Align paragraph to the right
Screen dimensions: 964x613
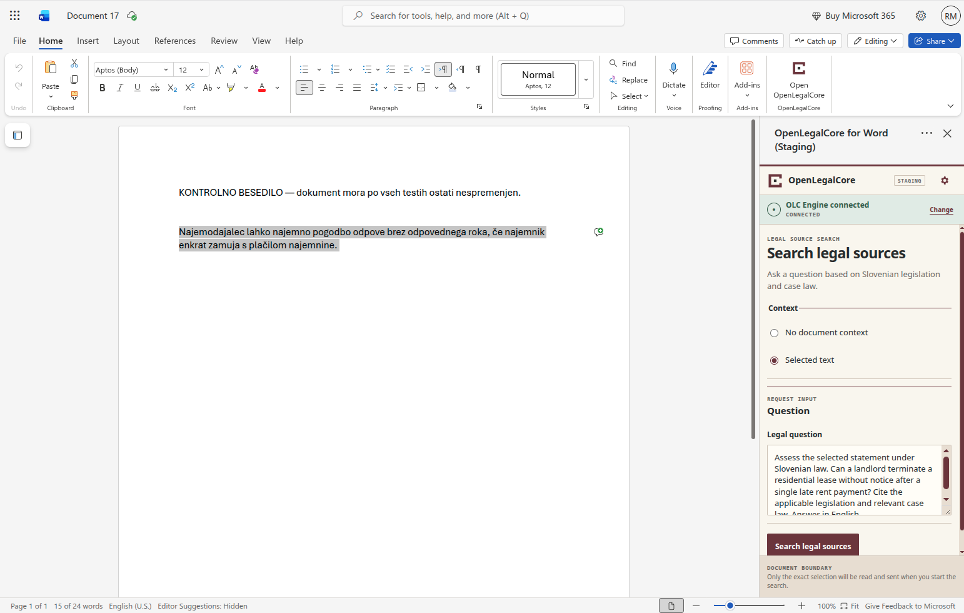point(339,88)
